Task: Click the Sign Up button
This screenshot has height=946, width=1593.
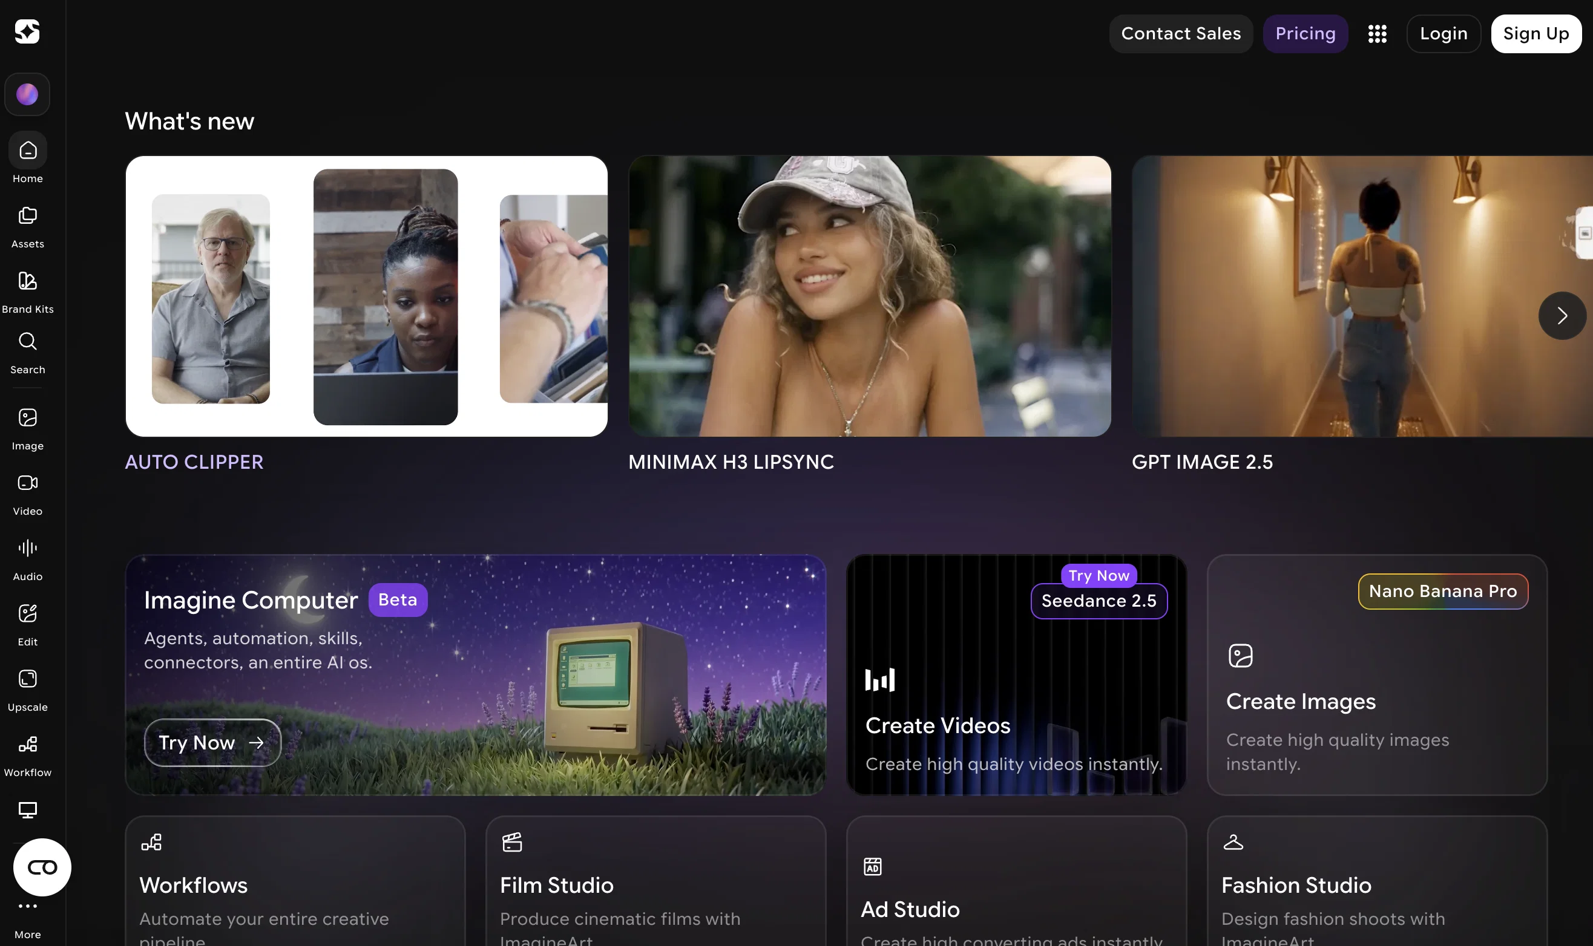Action: (1536, 34)
